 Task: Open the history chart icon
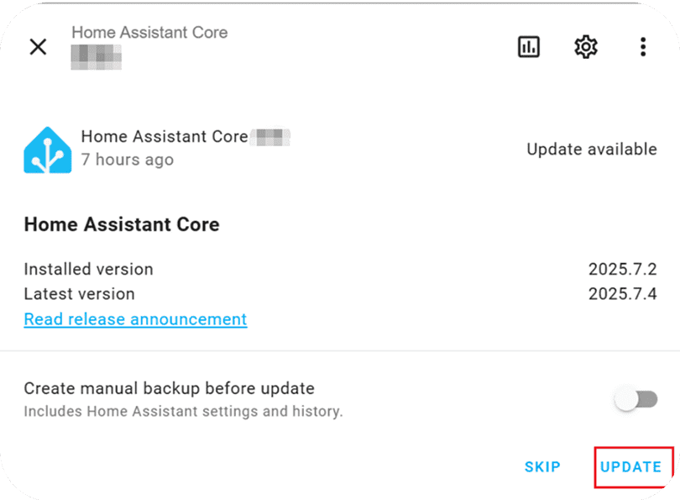click(529, 47)
